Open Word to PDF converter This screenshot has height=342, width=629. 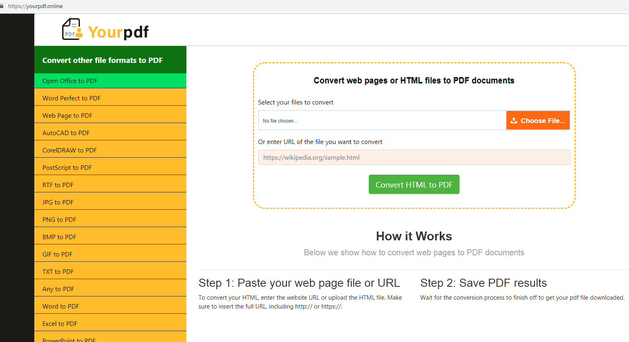(x=110, y=306)
